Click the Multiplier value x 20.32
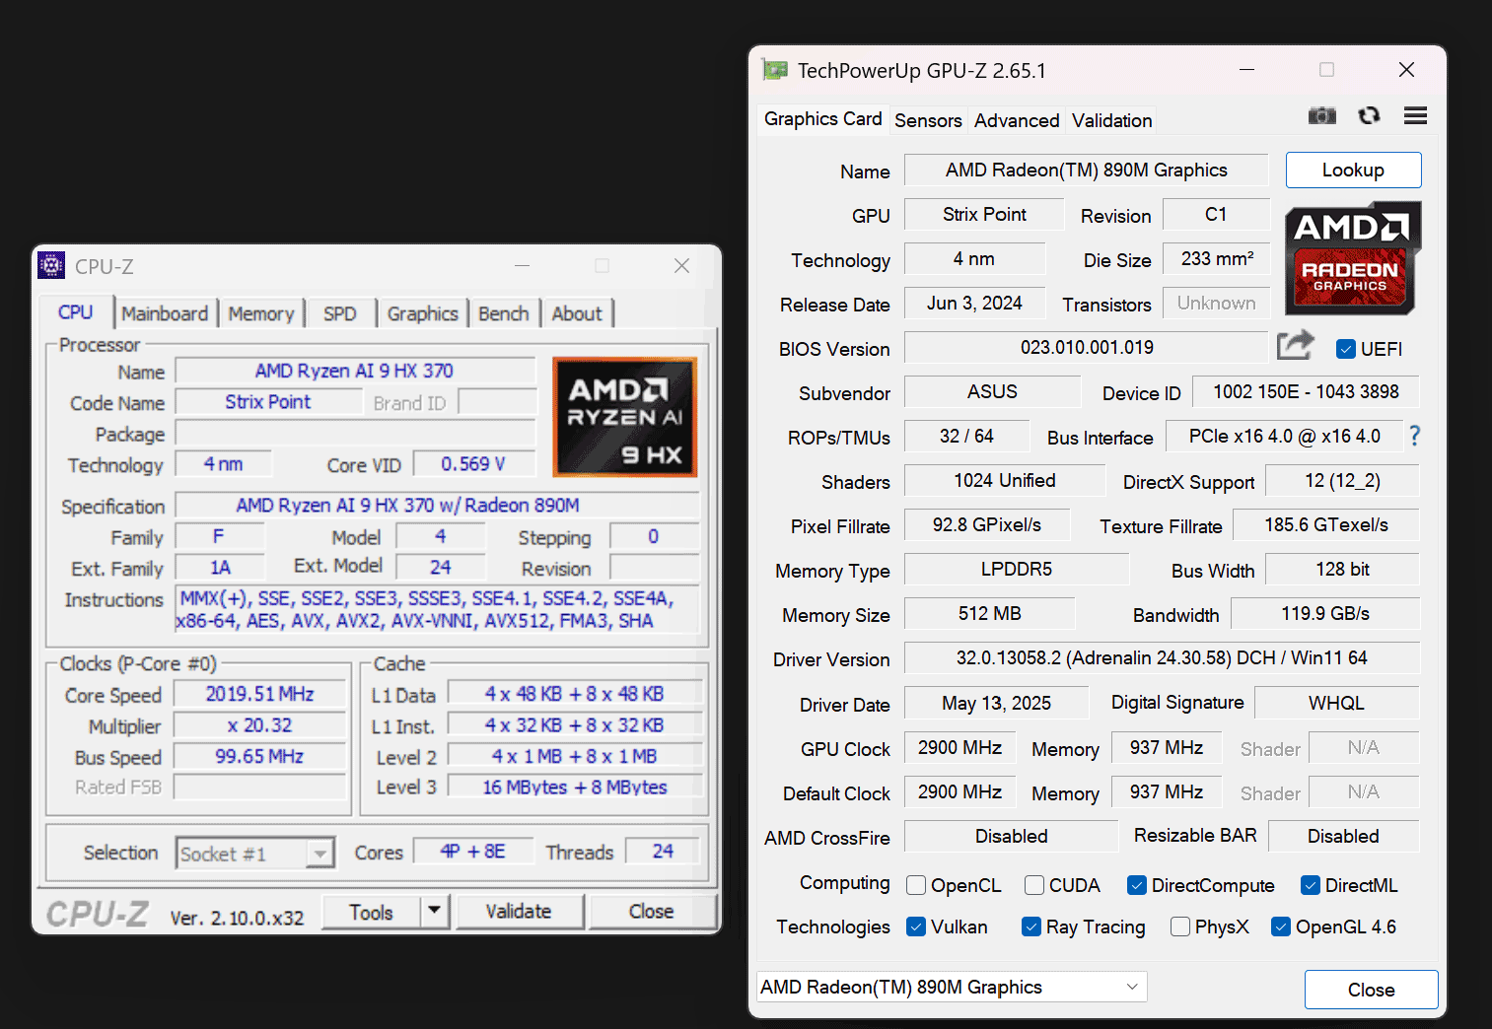Viewport: 1492px width, 1029px height. pos(260,725)
